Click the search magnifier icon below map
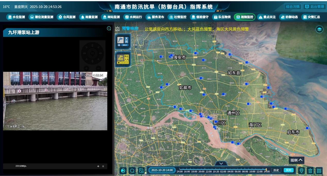 pos(132,170)
